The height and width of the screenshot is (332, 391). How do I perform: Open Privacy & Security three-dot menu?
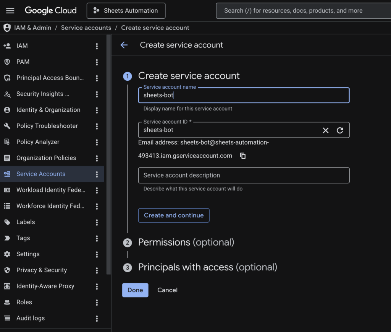pos(97,270)
